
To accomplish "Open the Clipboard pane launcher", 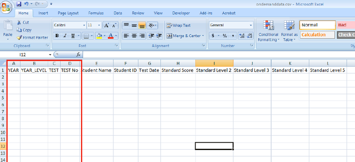I will tap(47, 45).
